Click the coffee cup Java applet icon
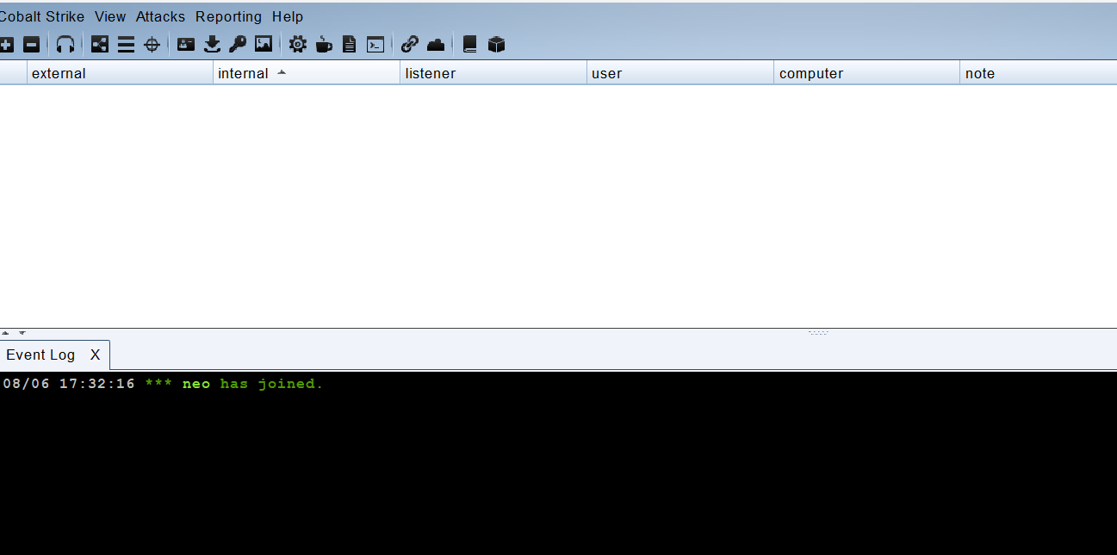1117x555 pixels. pos(324,45)
